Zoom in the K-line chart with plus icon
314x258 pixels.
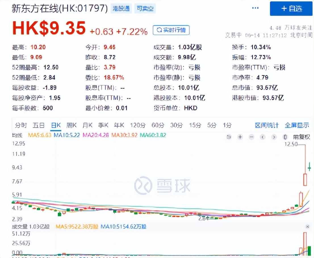point(240,137)
